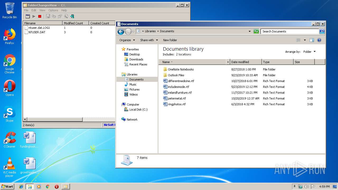Click the Exit door icon in FolderChangesView
Image resolution: width=338 pixels, height=190 pixels.
[72, 16]
